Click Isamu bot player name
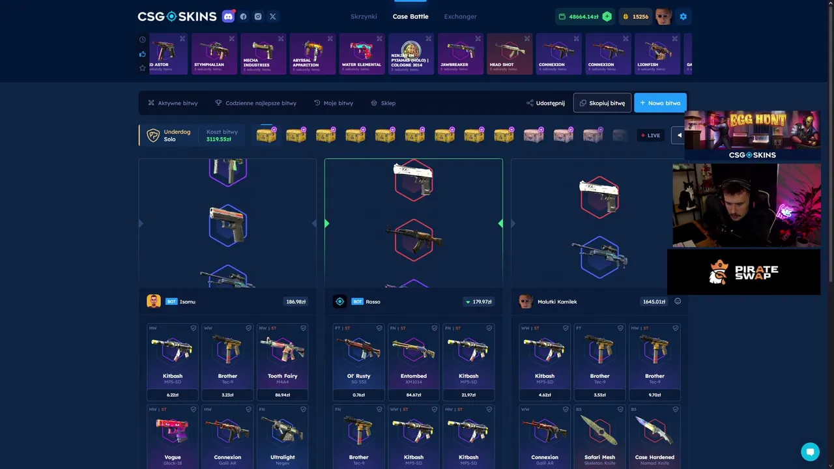Screen dimensions: 834x469 (x=188, y=302)
